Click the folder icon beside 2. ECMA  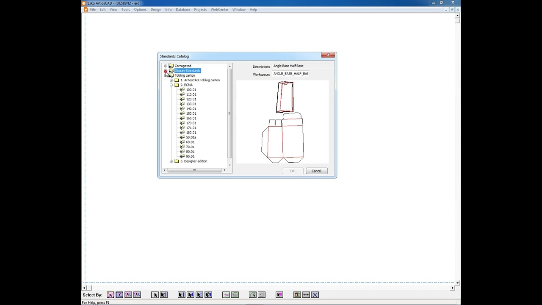(x=177, y=85)
